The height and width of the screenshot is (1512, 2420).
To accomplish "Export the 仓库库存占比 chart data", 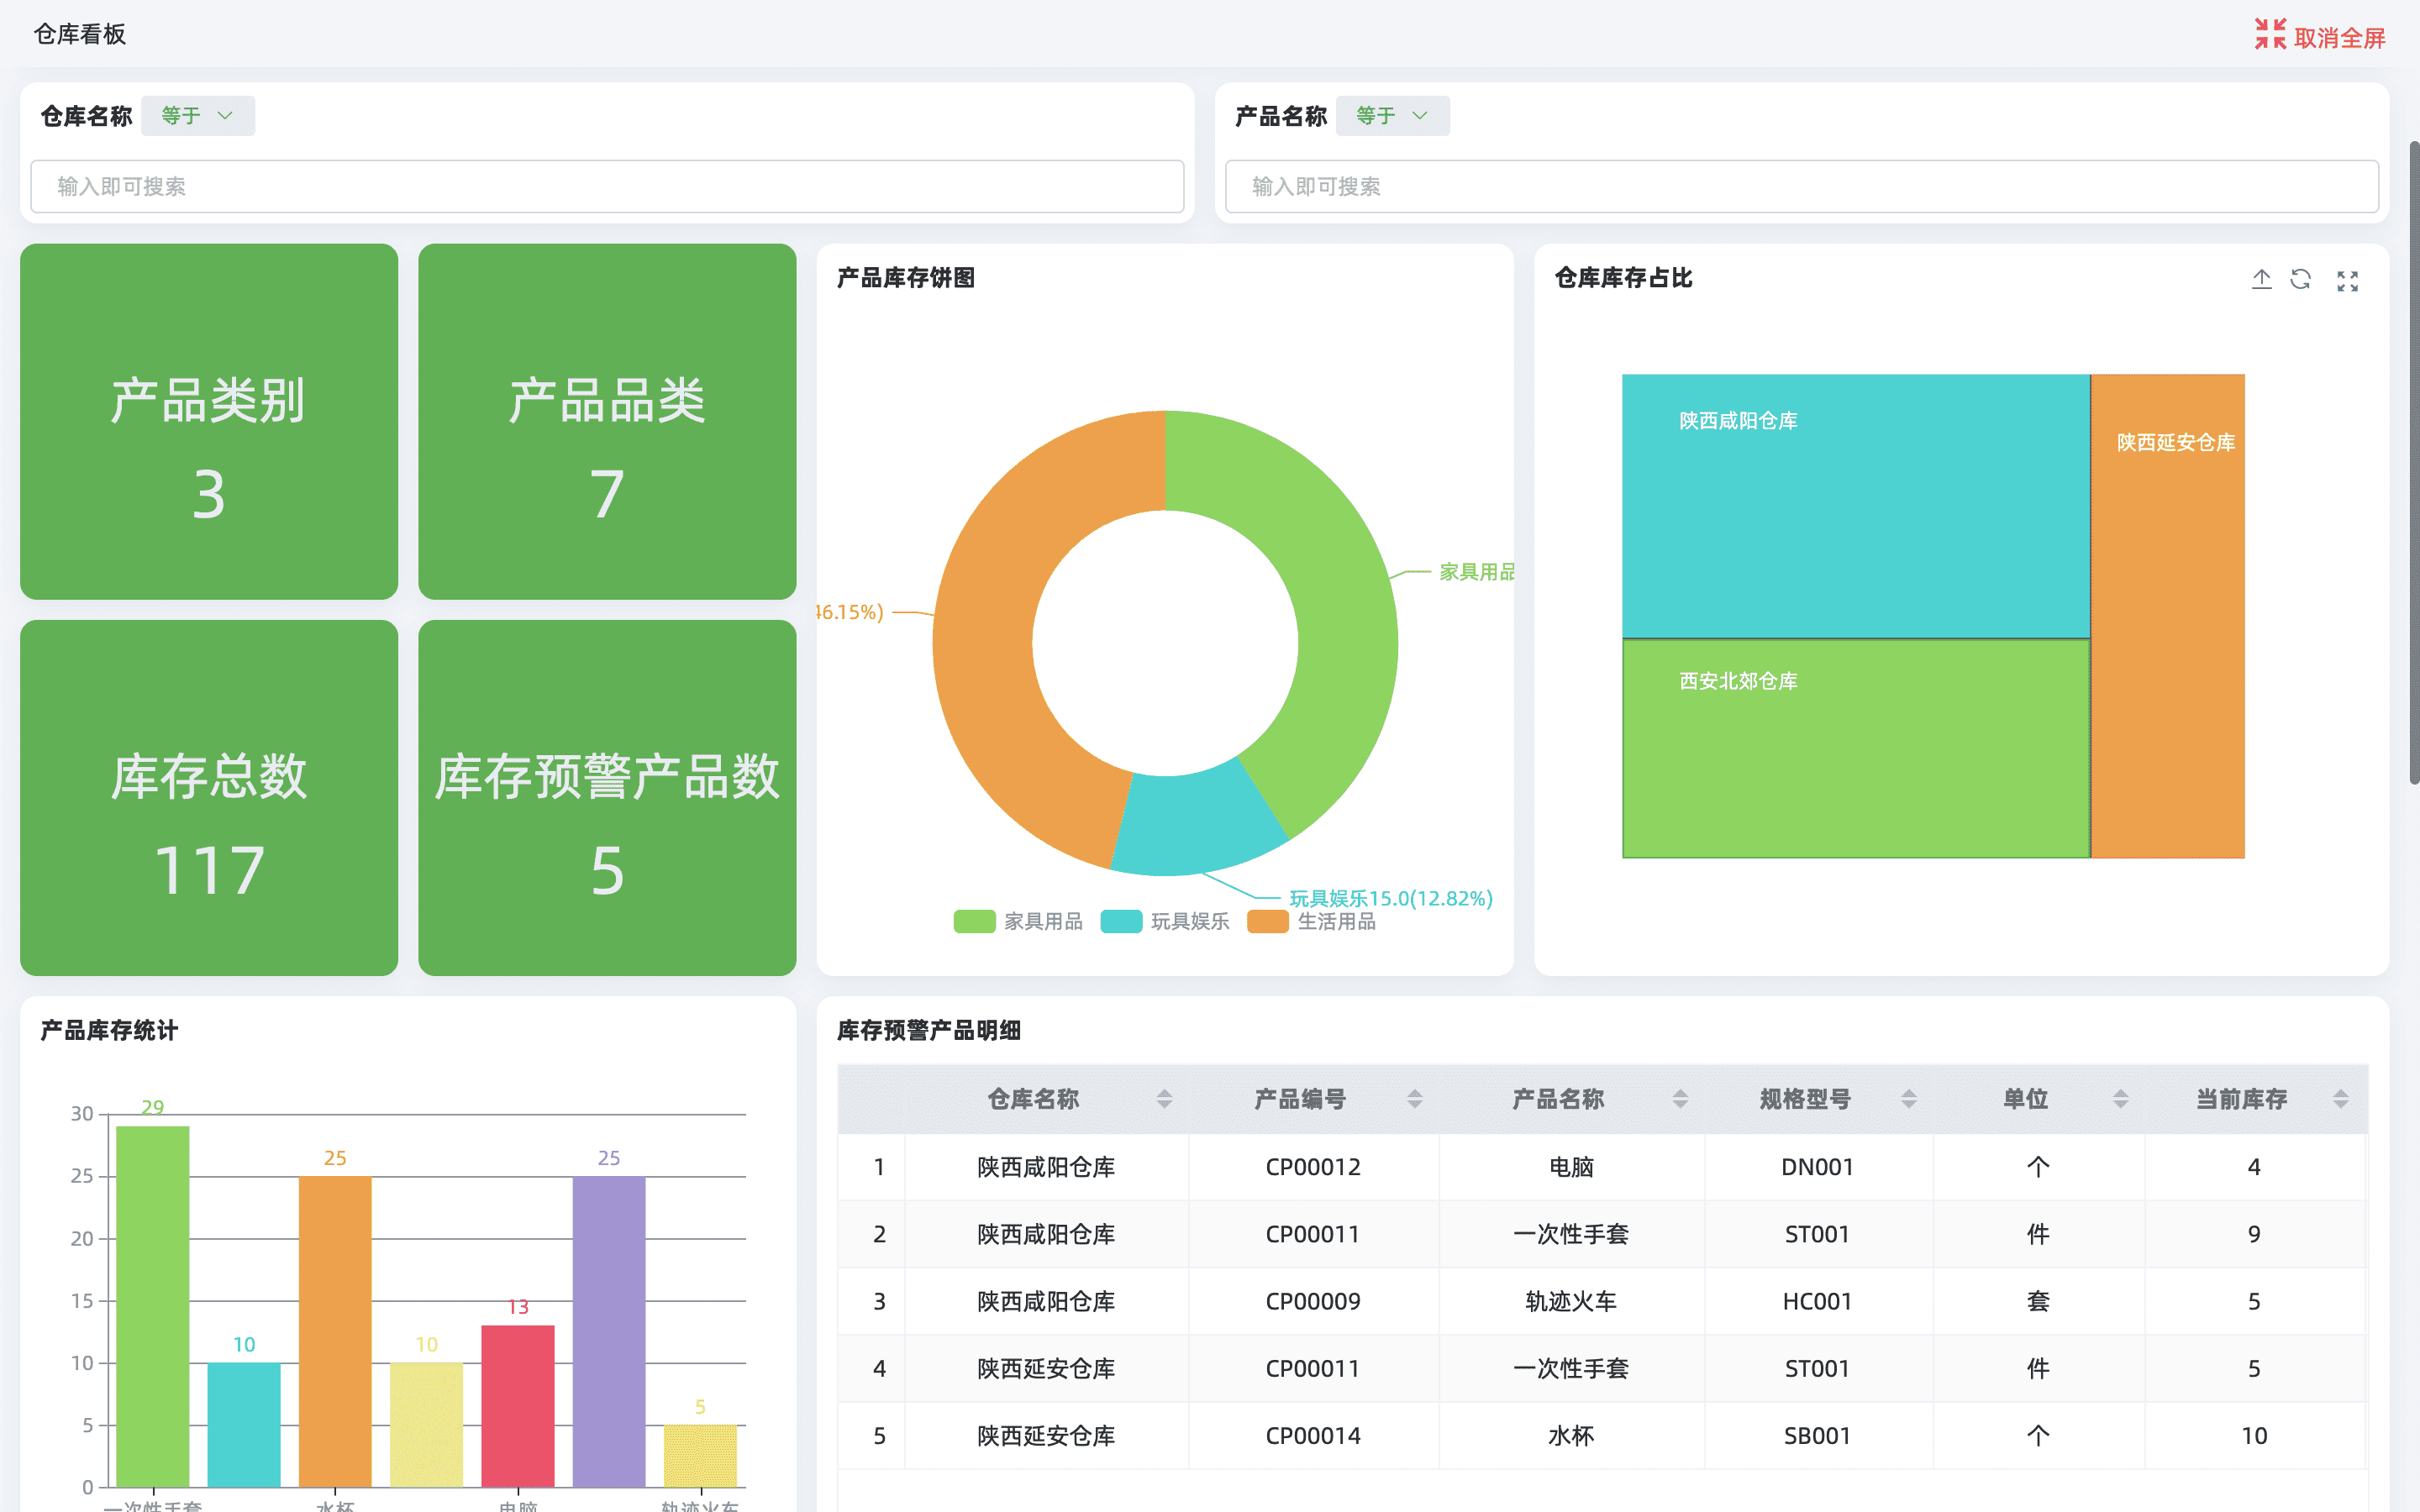I will pyautogui.click(x=2262, y=280).
